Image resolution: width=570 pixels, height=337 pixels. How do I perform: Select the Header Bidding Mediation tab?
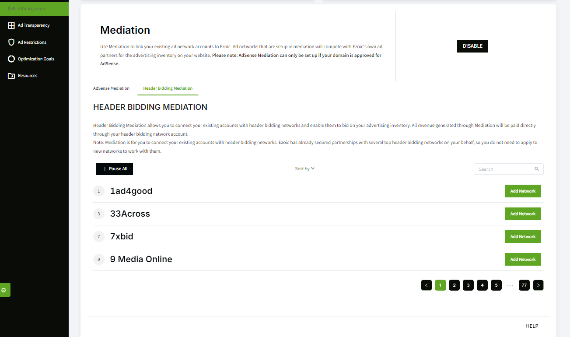click(168, 88)
